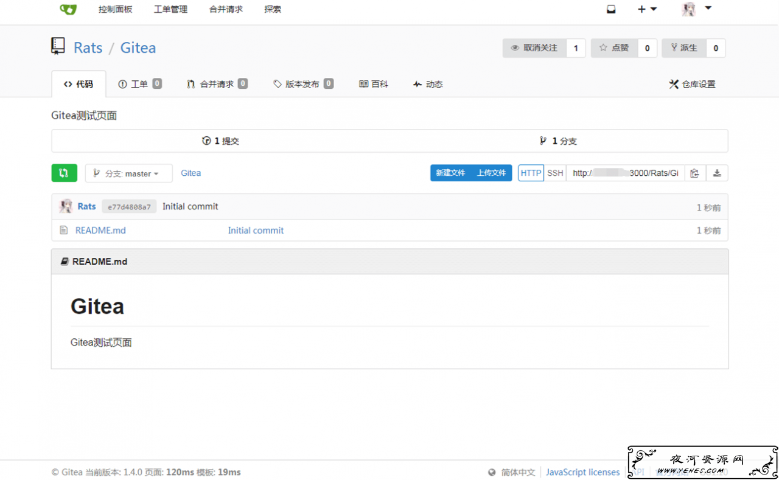The width and height of the screenshot is (779, 480).
Task: Switch to the 动态 activity tab
Action: [x=428, y=84]
